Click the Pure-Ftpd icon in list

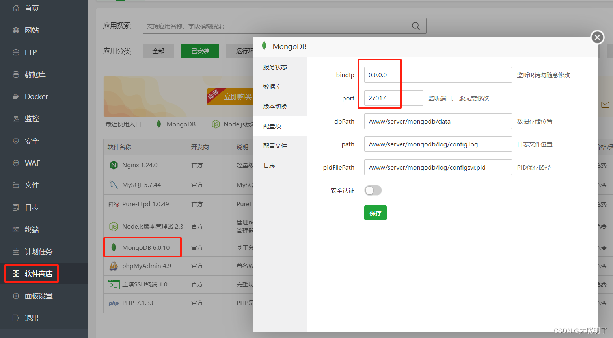[114, 204]
